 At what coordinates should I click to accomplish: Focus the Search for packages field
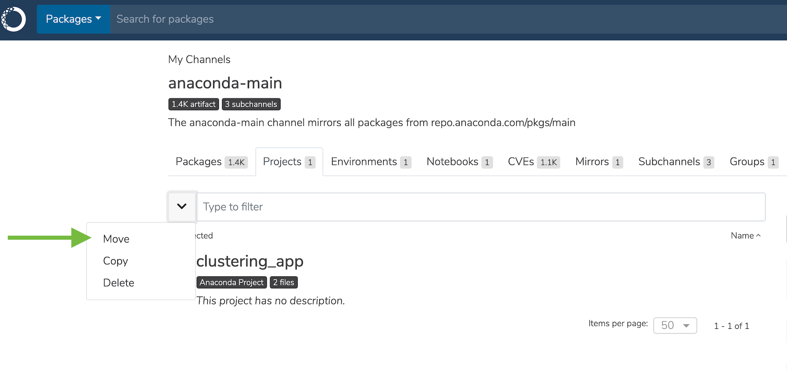click(448, 19)
